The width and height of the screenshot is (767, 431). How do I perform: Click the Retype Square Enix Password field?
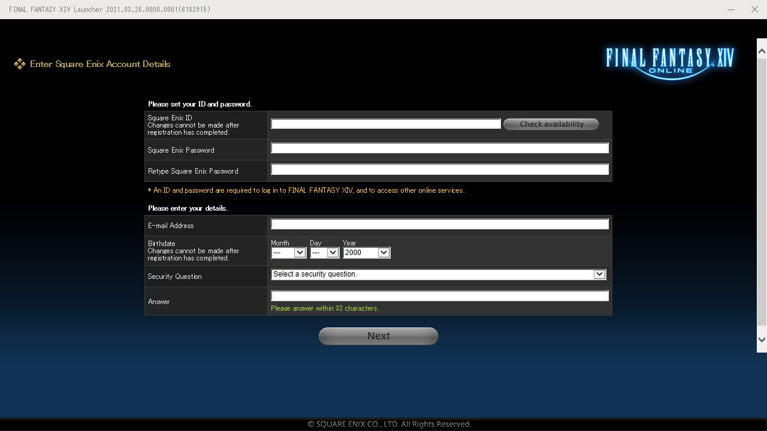(x=439, y=169)
